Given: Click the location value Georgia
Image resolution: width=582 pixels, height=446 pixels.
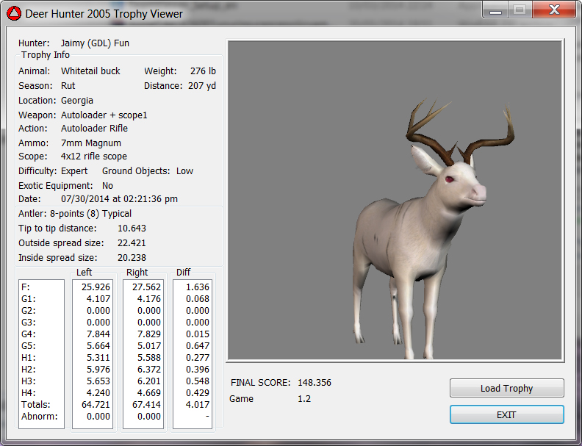Looking at the screenshot, I should pos(77,101).
